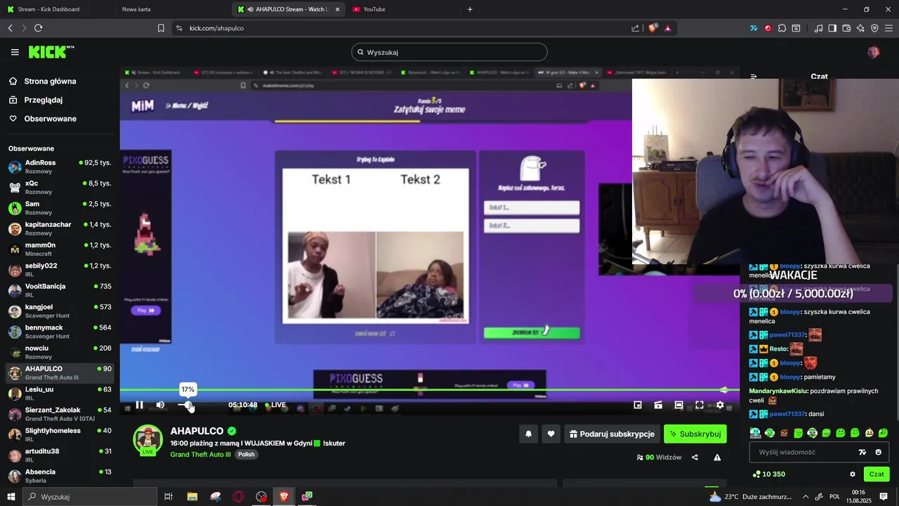
Task: Open Grand Theft Auto III category link
Action: coord(200,455)
